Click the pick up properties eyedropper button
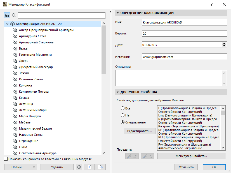Image resolution: width=231 pixels, height=173 pixels. 132,156
